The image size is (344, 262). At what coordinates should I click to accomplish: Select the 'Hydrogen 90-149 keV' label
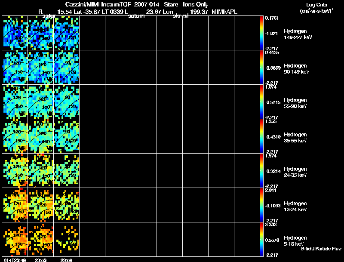coord(296,69)
